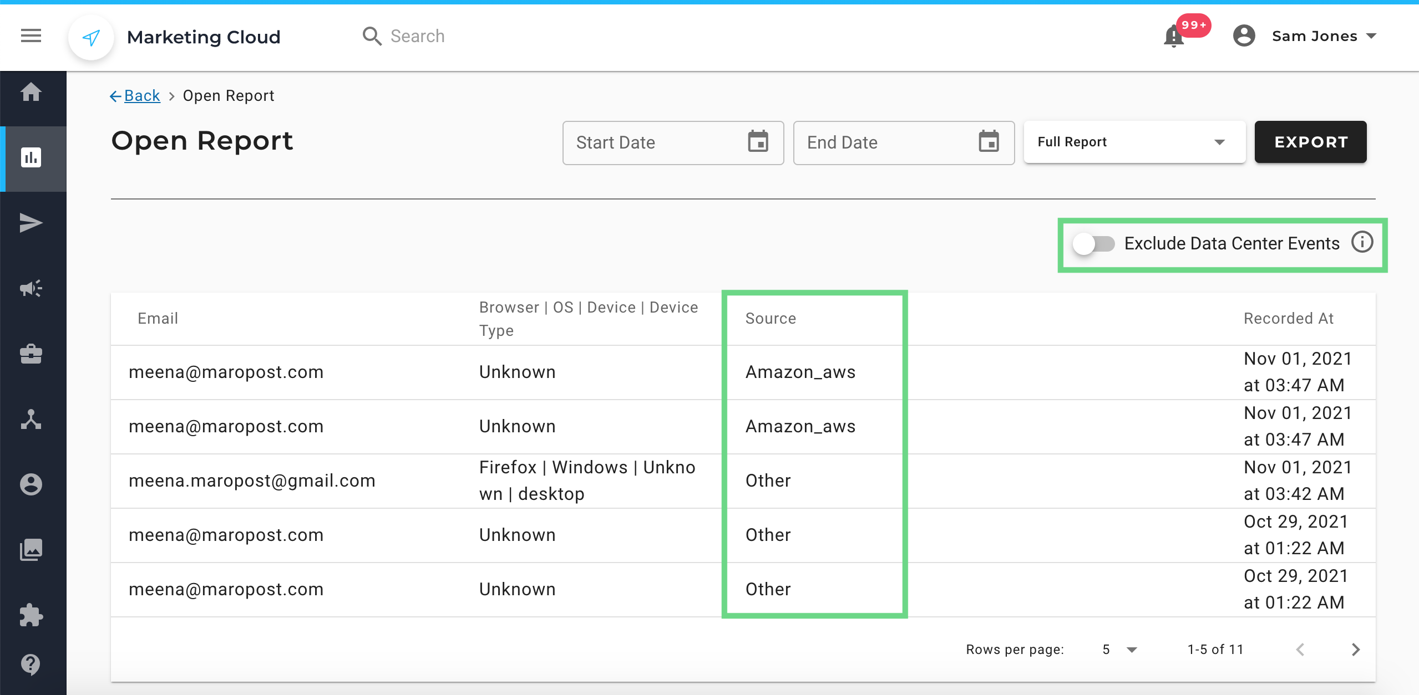Open the briefcase sidebar icon
Viewport: 1419px width, 695px height.
(31, 354)
